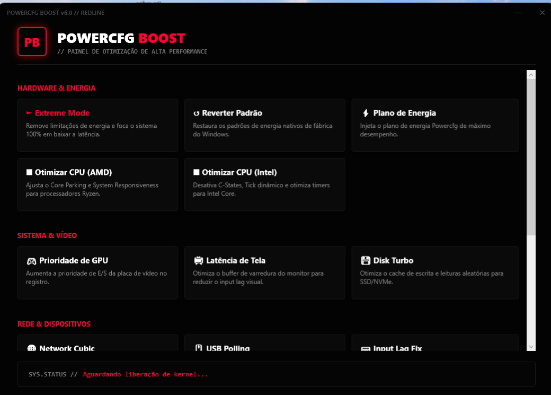
Task: Click the Extreme Mode arrow icon
Action: pyautogui.click(x=29, y=113)
